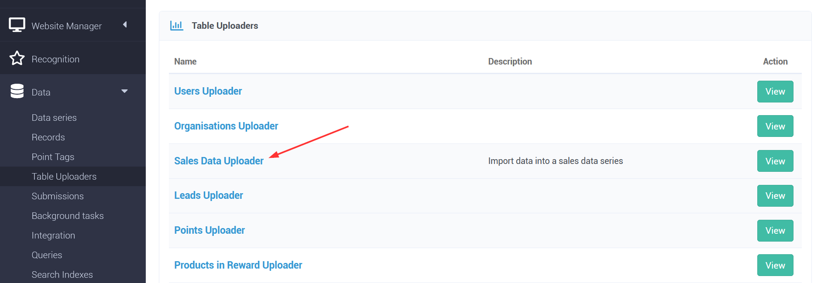The height and width of the screenshot is (283, 821).
Task: Open the Users Uploader link
Action: [208, 91]
